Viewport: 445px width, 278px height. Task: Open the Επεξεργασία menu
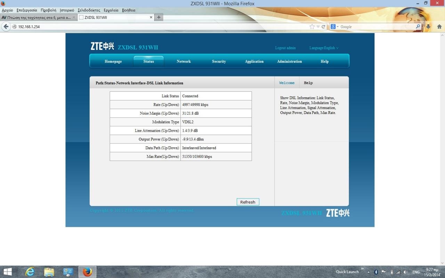tap(27, 10)
